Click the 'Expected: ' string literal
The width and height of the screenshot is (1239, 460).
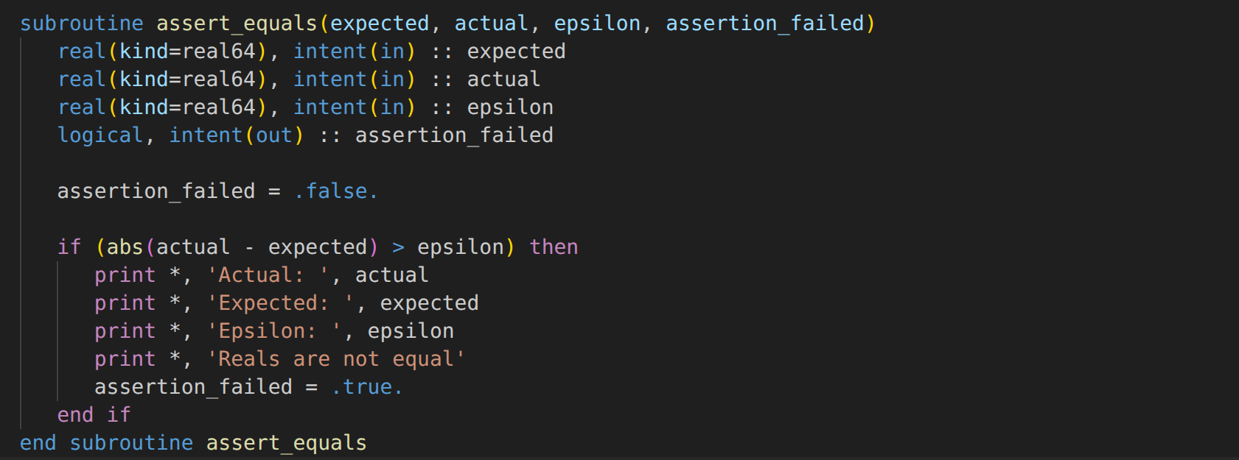tap(280, 303)
